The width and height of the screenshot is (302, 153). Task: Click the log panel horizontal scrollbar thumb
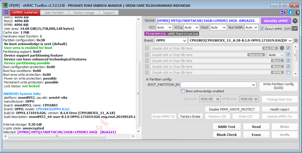click(57, 136)
